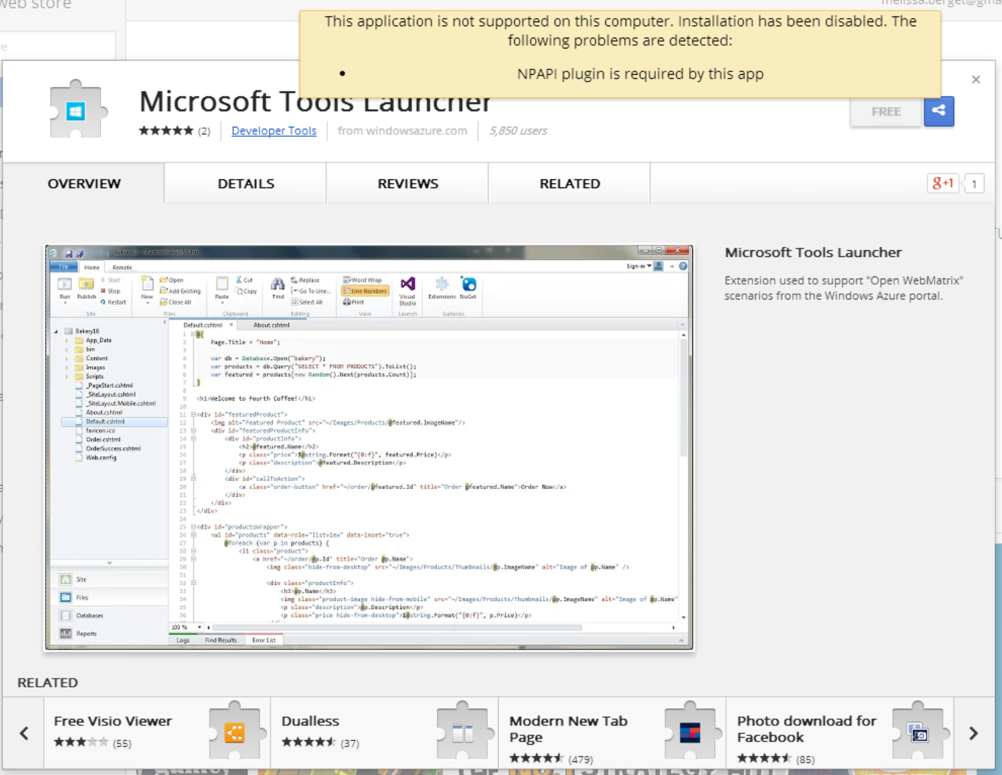Click the 'from windowsazure.com' text

402,131
